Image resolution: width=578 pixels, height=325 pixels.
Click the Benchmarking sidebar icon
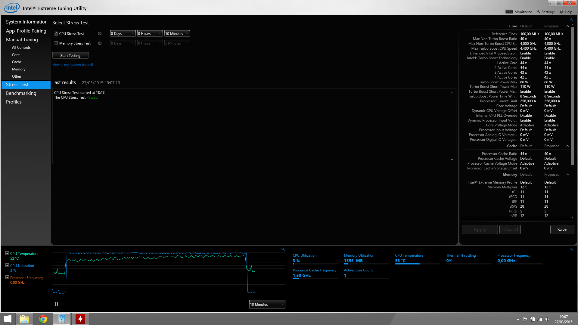[x=21, y=93]
